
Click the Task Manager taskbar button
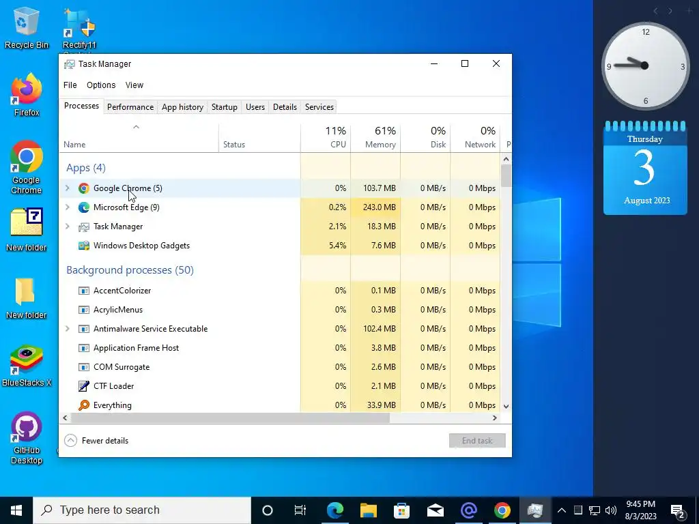[535, 510]
